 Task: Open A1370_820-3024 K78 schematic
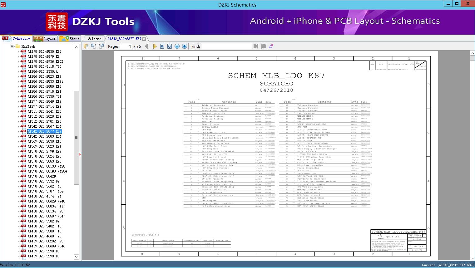[44, 156]
